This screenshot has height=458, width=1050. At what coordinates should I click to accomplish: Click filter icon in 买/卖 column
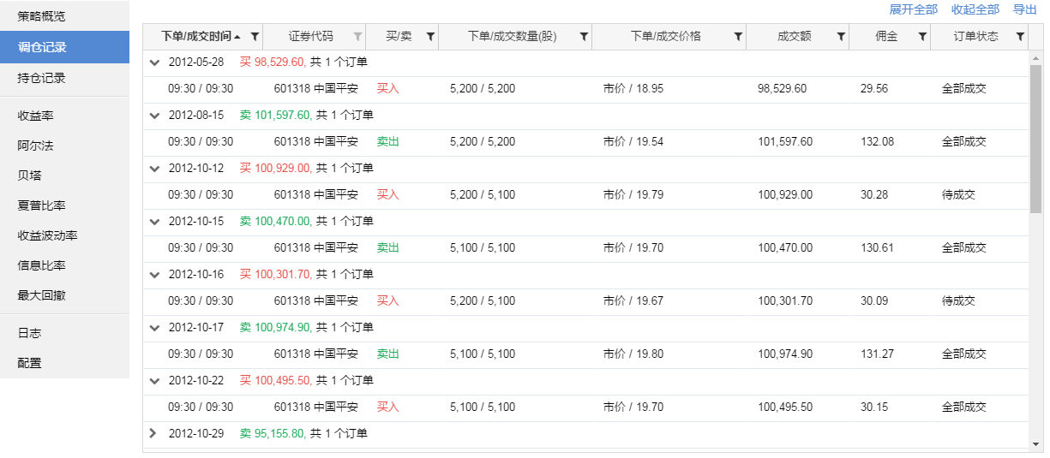pos(430,37)
